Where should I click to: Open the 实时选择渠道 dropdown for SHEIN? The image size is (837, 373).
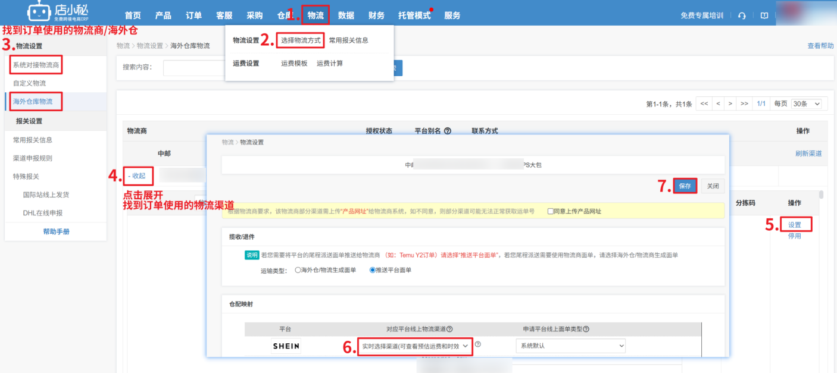tap(415, 346)
